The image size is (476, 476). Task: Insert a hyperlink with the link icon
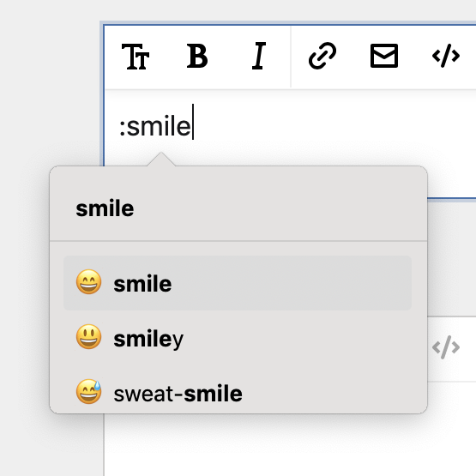click(x=322, y=56)
